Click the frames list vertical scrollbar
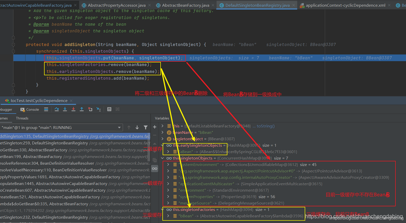The image size is (406, 223). pos(149,147)
